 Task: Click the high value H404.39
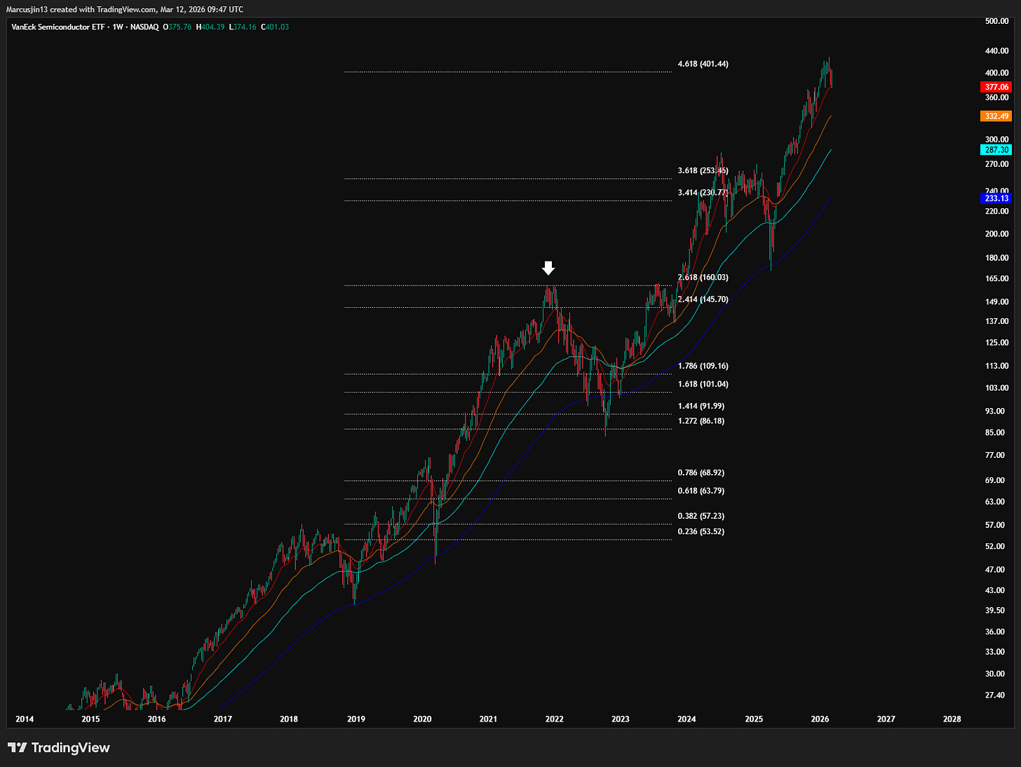210,27
